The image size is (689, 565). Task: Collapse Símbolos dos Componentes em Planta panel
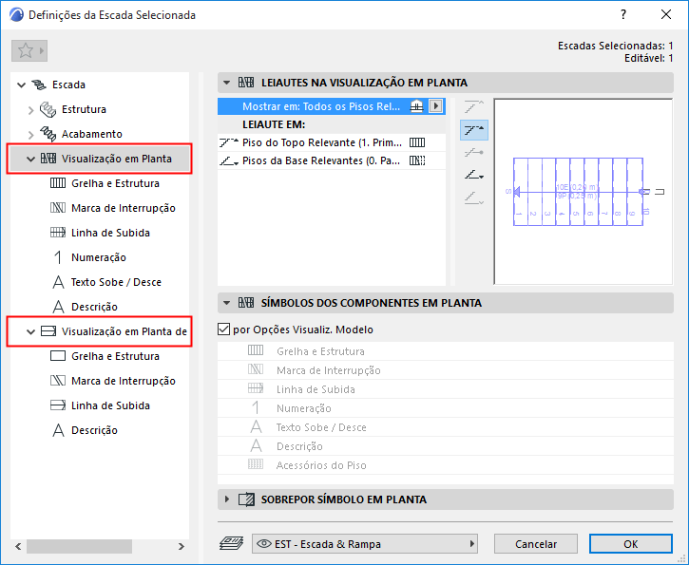pos(227,303)
